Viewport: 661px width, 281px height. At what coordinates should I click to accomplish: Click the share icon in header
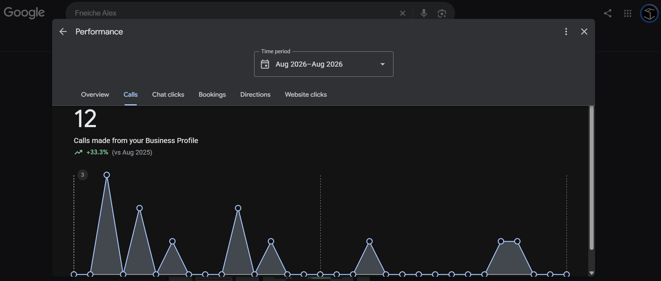[x=608, y=13]
